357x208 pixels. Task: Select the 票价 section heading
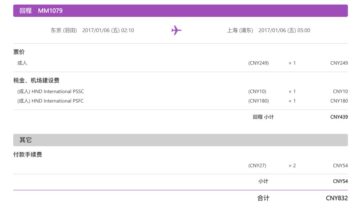(x=19, y=52)
